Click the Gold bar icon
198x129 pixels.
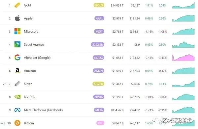[x=17, y=5]
